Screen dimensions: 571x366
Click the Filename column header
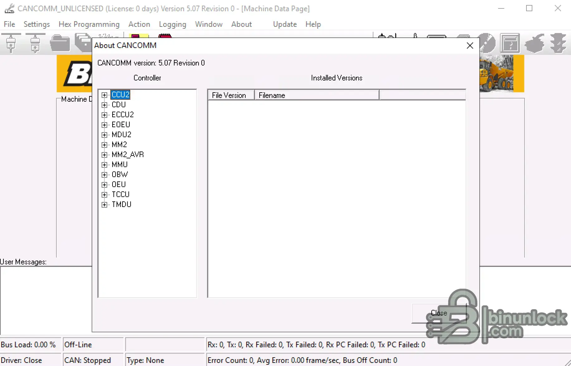pyautogui.click(x=317, y=95)
